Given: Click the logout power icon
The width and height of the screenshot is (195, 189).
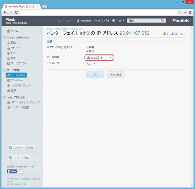Looking at the screenshot, I should click(x=95, y=21).
